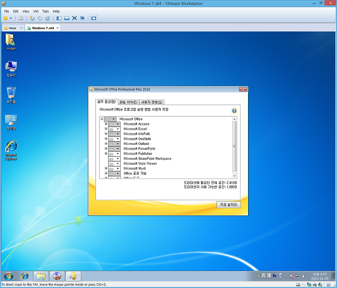Revert VM to previous snapshot icon
This screenshot has width=337, height=288.
pyautogui.click(x=40, y=18)
